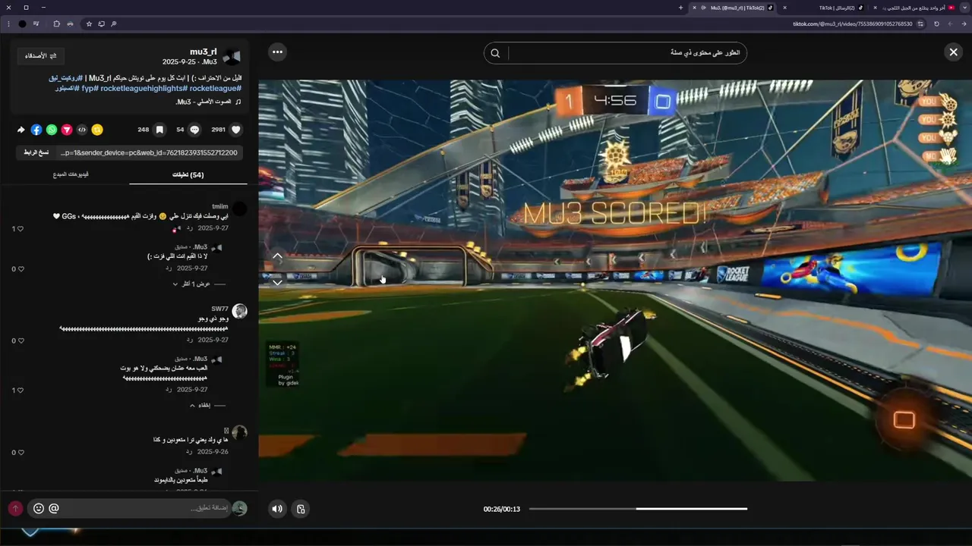Share to Facebook icon
Screen dimensions: 972x546
click(x=36, y=130)
